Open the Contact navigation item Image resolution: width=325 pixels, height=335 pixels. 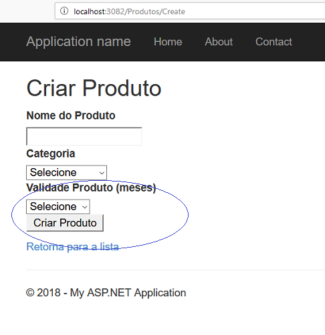(x=274, y=41)
